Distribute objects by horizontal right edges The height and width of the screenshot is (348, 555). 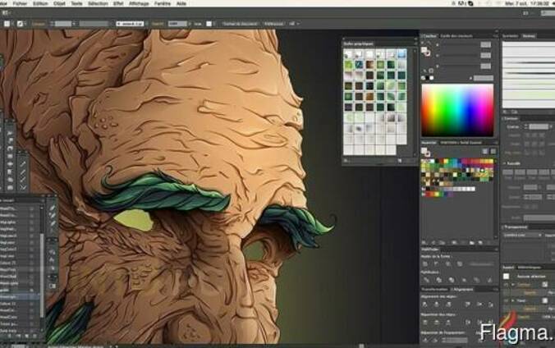click(491, 323)
